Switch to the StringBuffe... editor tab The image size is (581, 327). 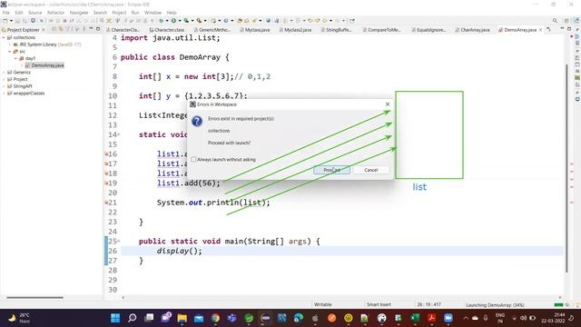coord(336,30)
